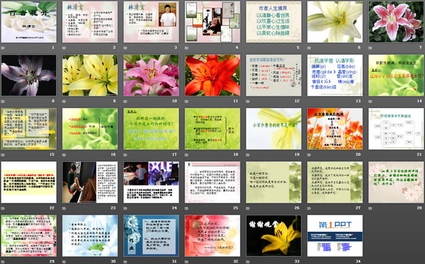Screen dimensions: 425x264
Task: Select slide 9 yellow lilies photo
Action: pos(90,75)
